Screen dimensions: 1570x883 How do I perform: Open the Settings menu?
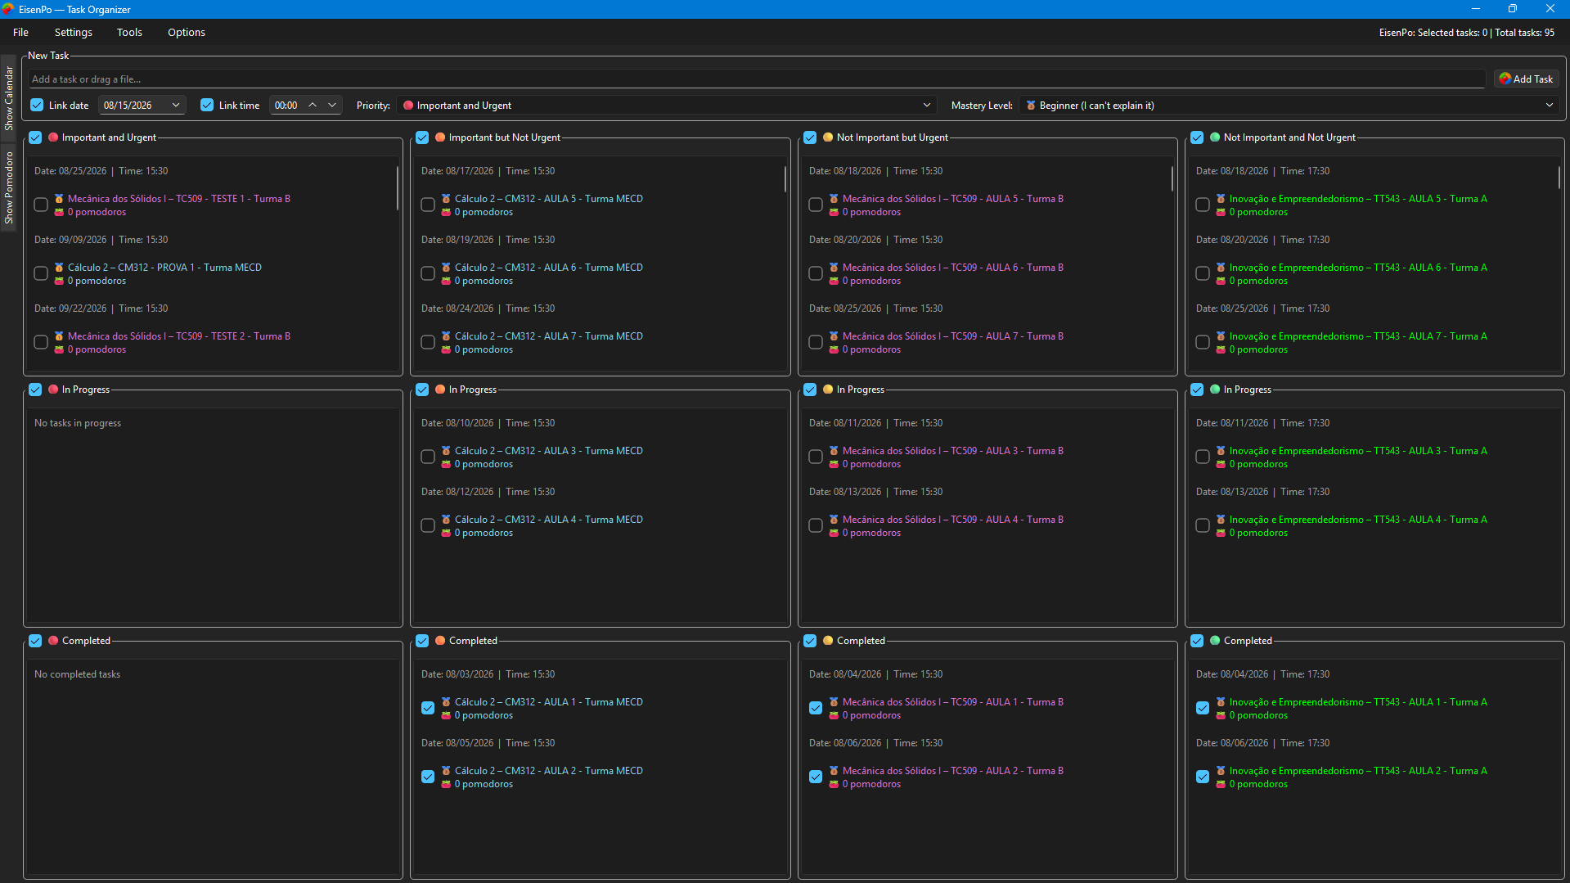click(x=74, y=33)
